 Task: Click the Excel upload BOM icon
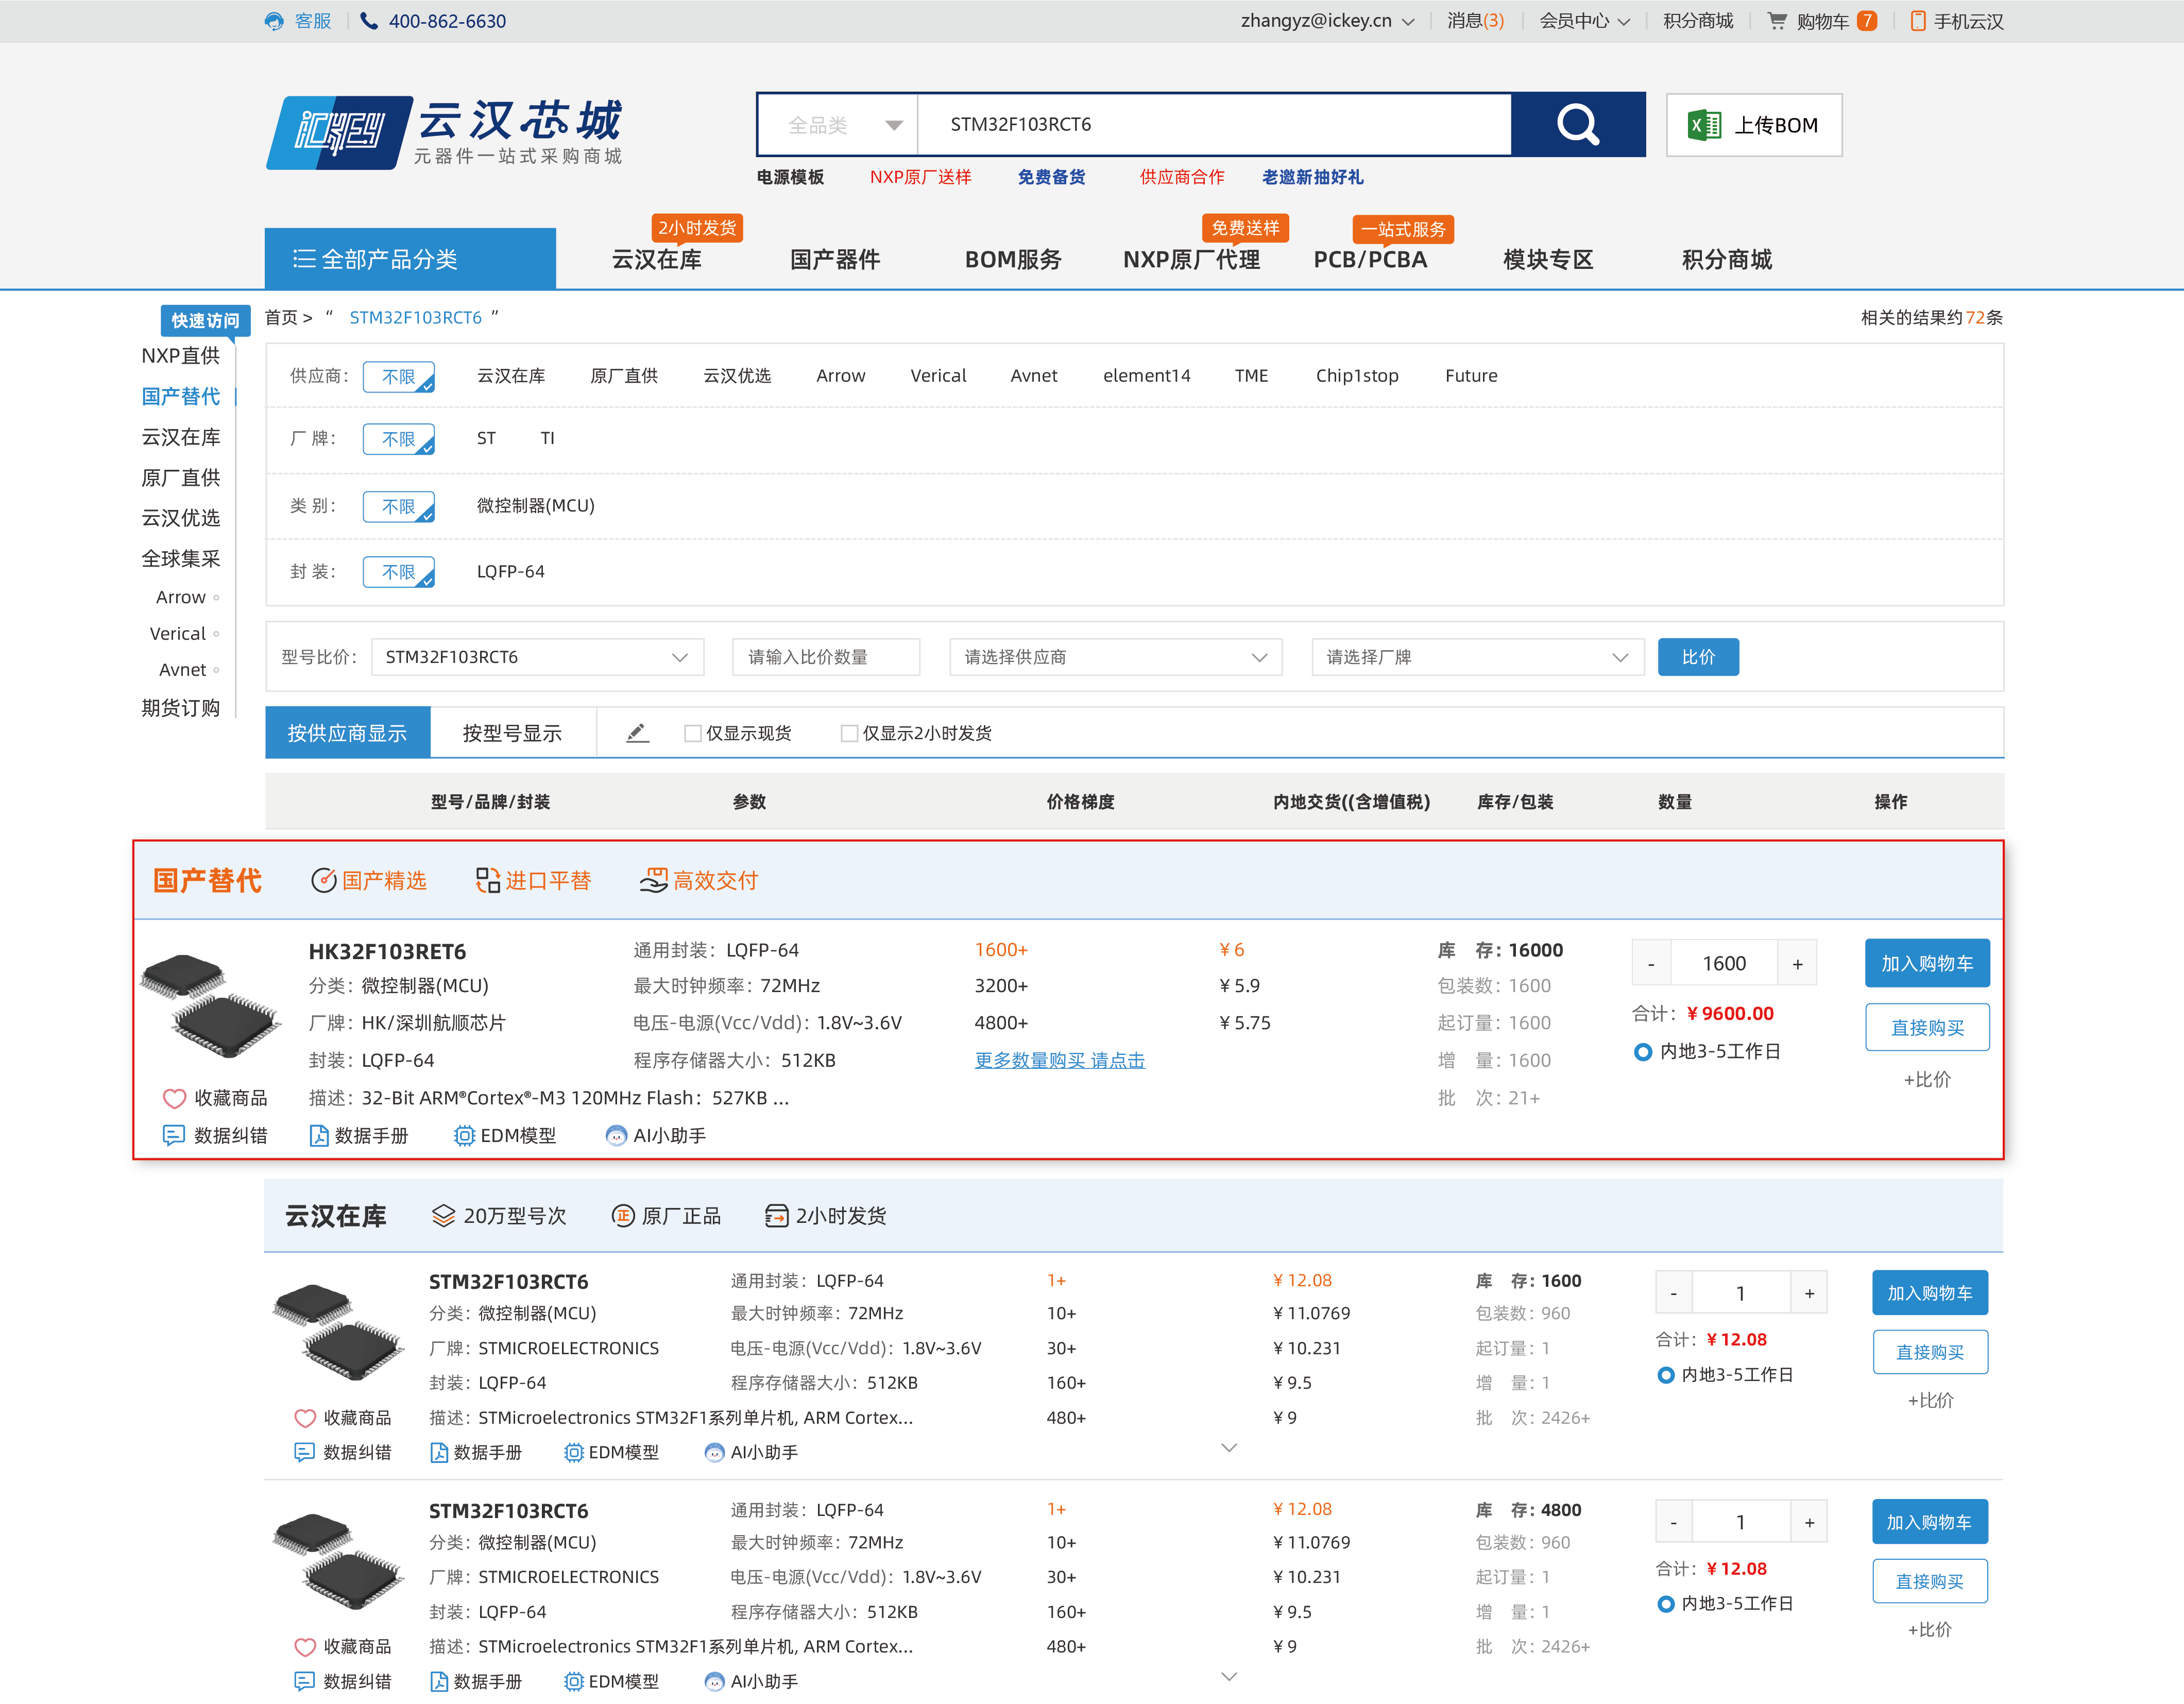tap(1704, 125)
